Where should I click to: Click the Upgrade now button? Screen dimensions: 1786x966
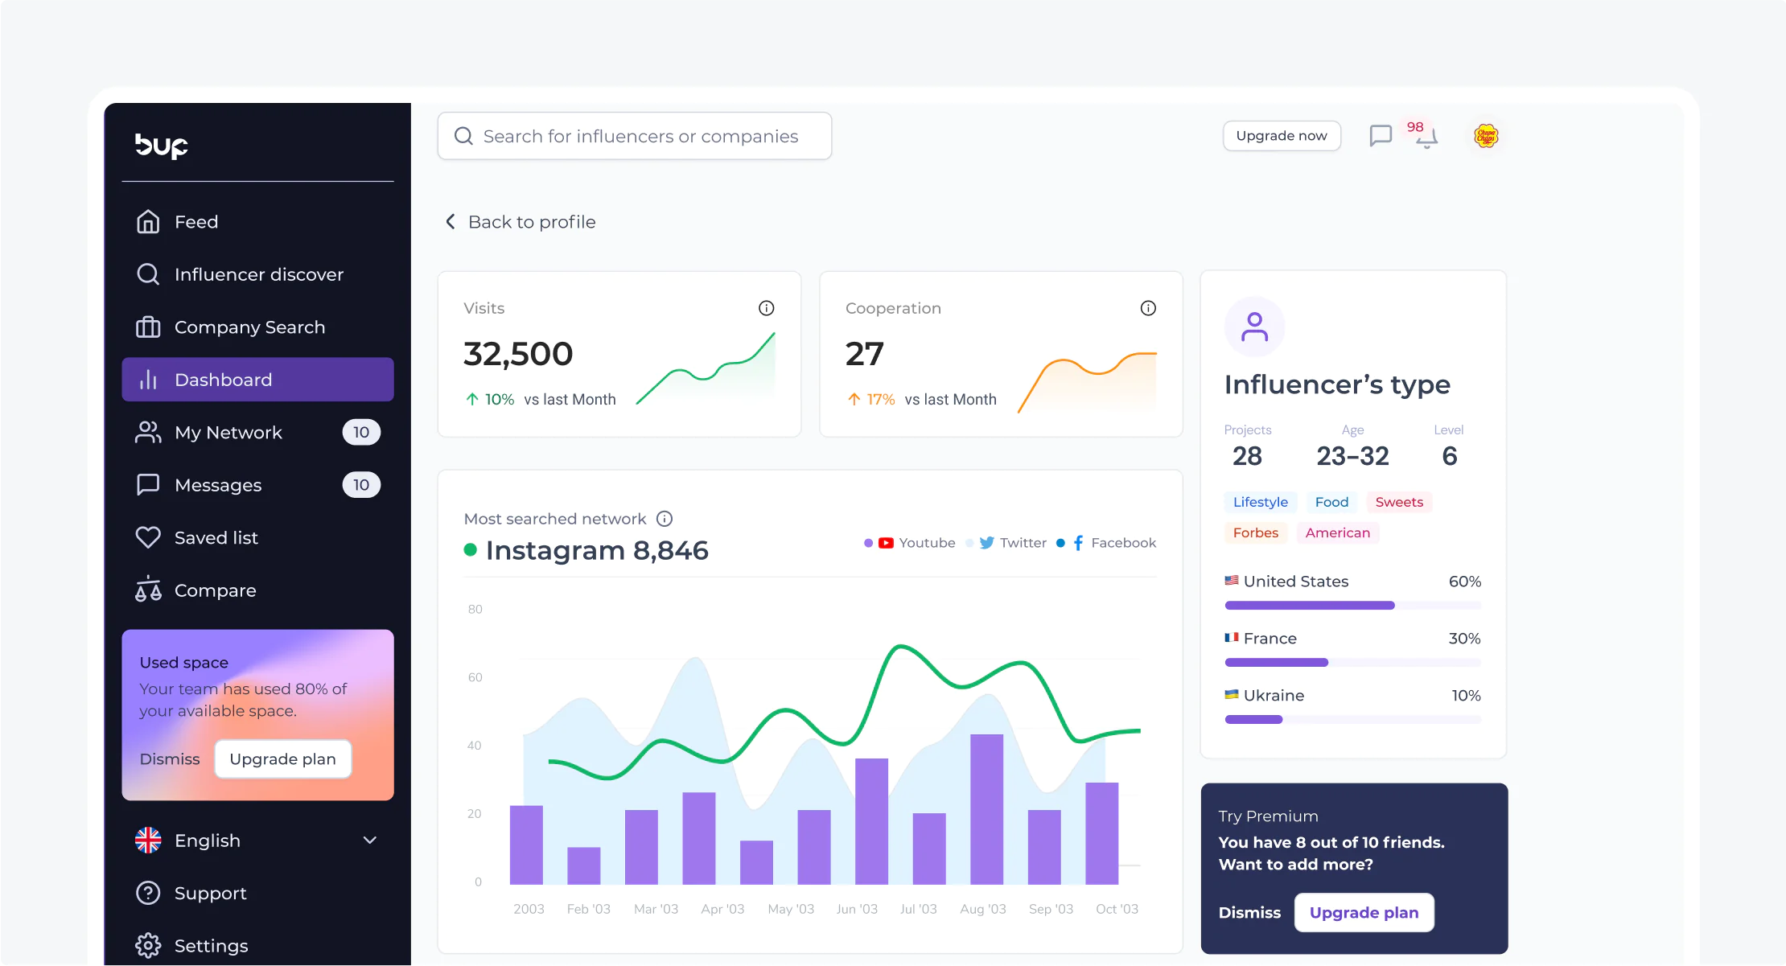[x=1282, y=136]
